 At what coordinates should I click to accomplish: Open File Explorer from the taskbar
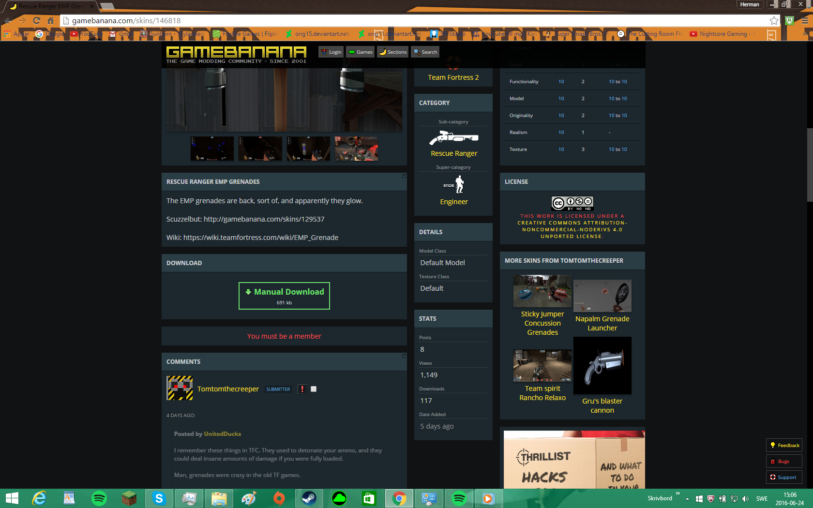(x=219, y=498)
